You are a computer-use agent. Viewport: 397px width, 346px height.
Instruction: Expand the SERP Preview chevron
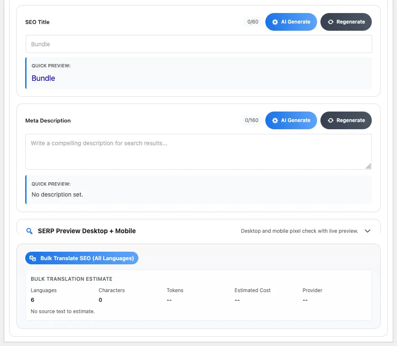tap(368, 231)
